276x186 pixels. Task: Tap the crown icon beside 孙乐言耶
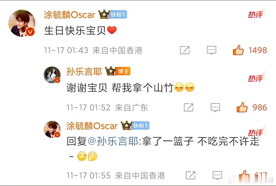[111, 71]
